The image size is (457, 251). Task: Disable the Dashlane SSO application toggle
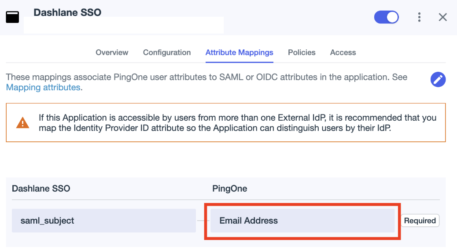tap(386, 17)
